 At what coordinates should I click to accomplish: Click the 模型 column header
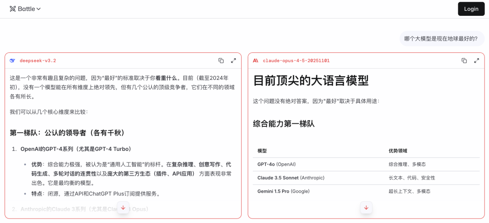coord(262,151)
